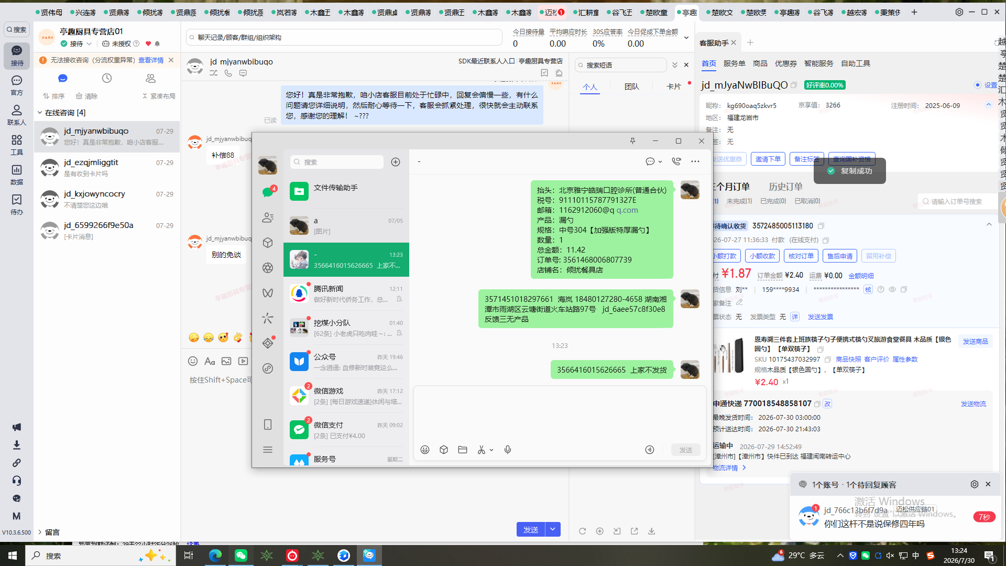Image resolution: width=1006 pixels, height=566 pixels.
Task: Click the scissors screenshot icon in WeChat
Action: pyautogui.click(x=481, y=450)
